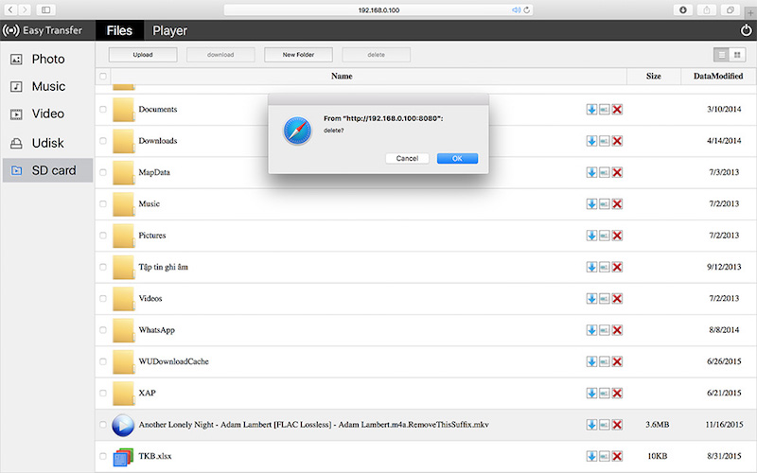The height and width of the screenshot is (473, 757).
Task: Click the Upload button
Action: click(x=143, y=55)
